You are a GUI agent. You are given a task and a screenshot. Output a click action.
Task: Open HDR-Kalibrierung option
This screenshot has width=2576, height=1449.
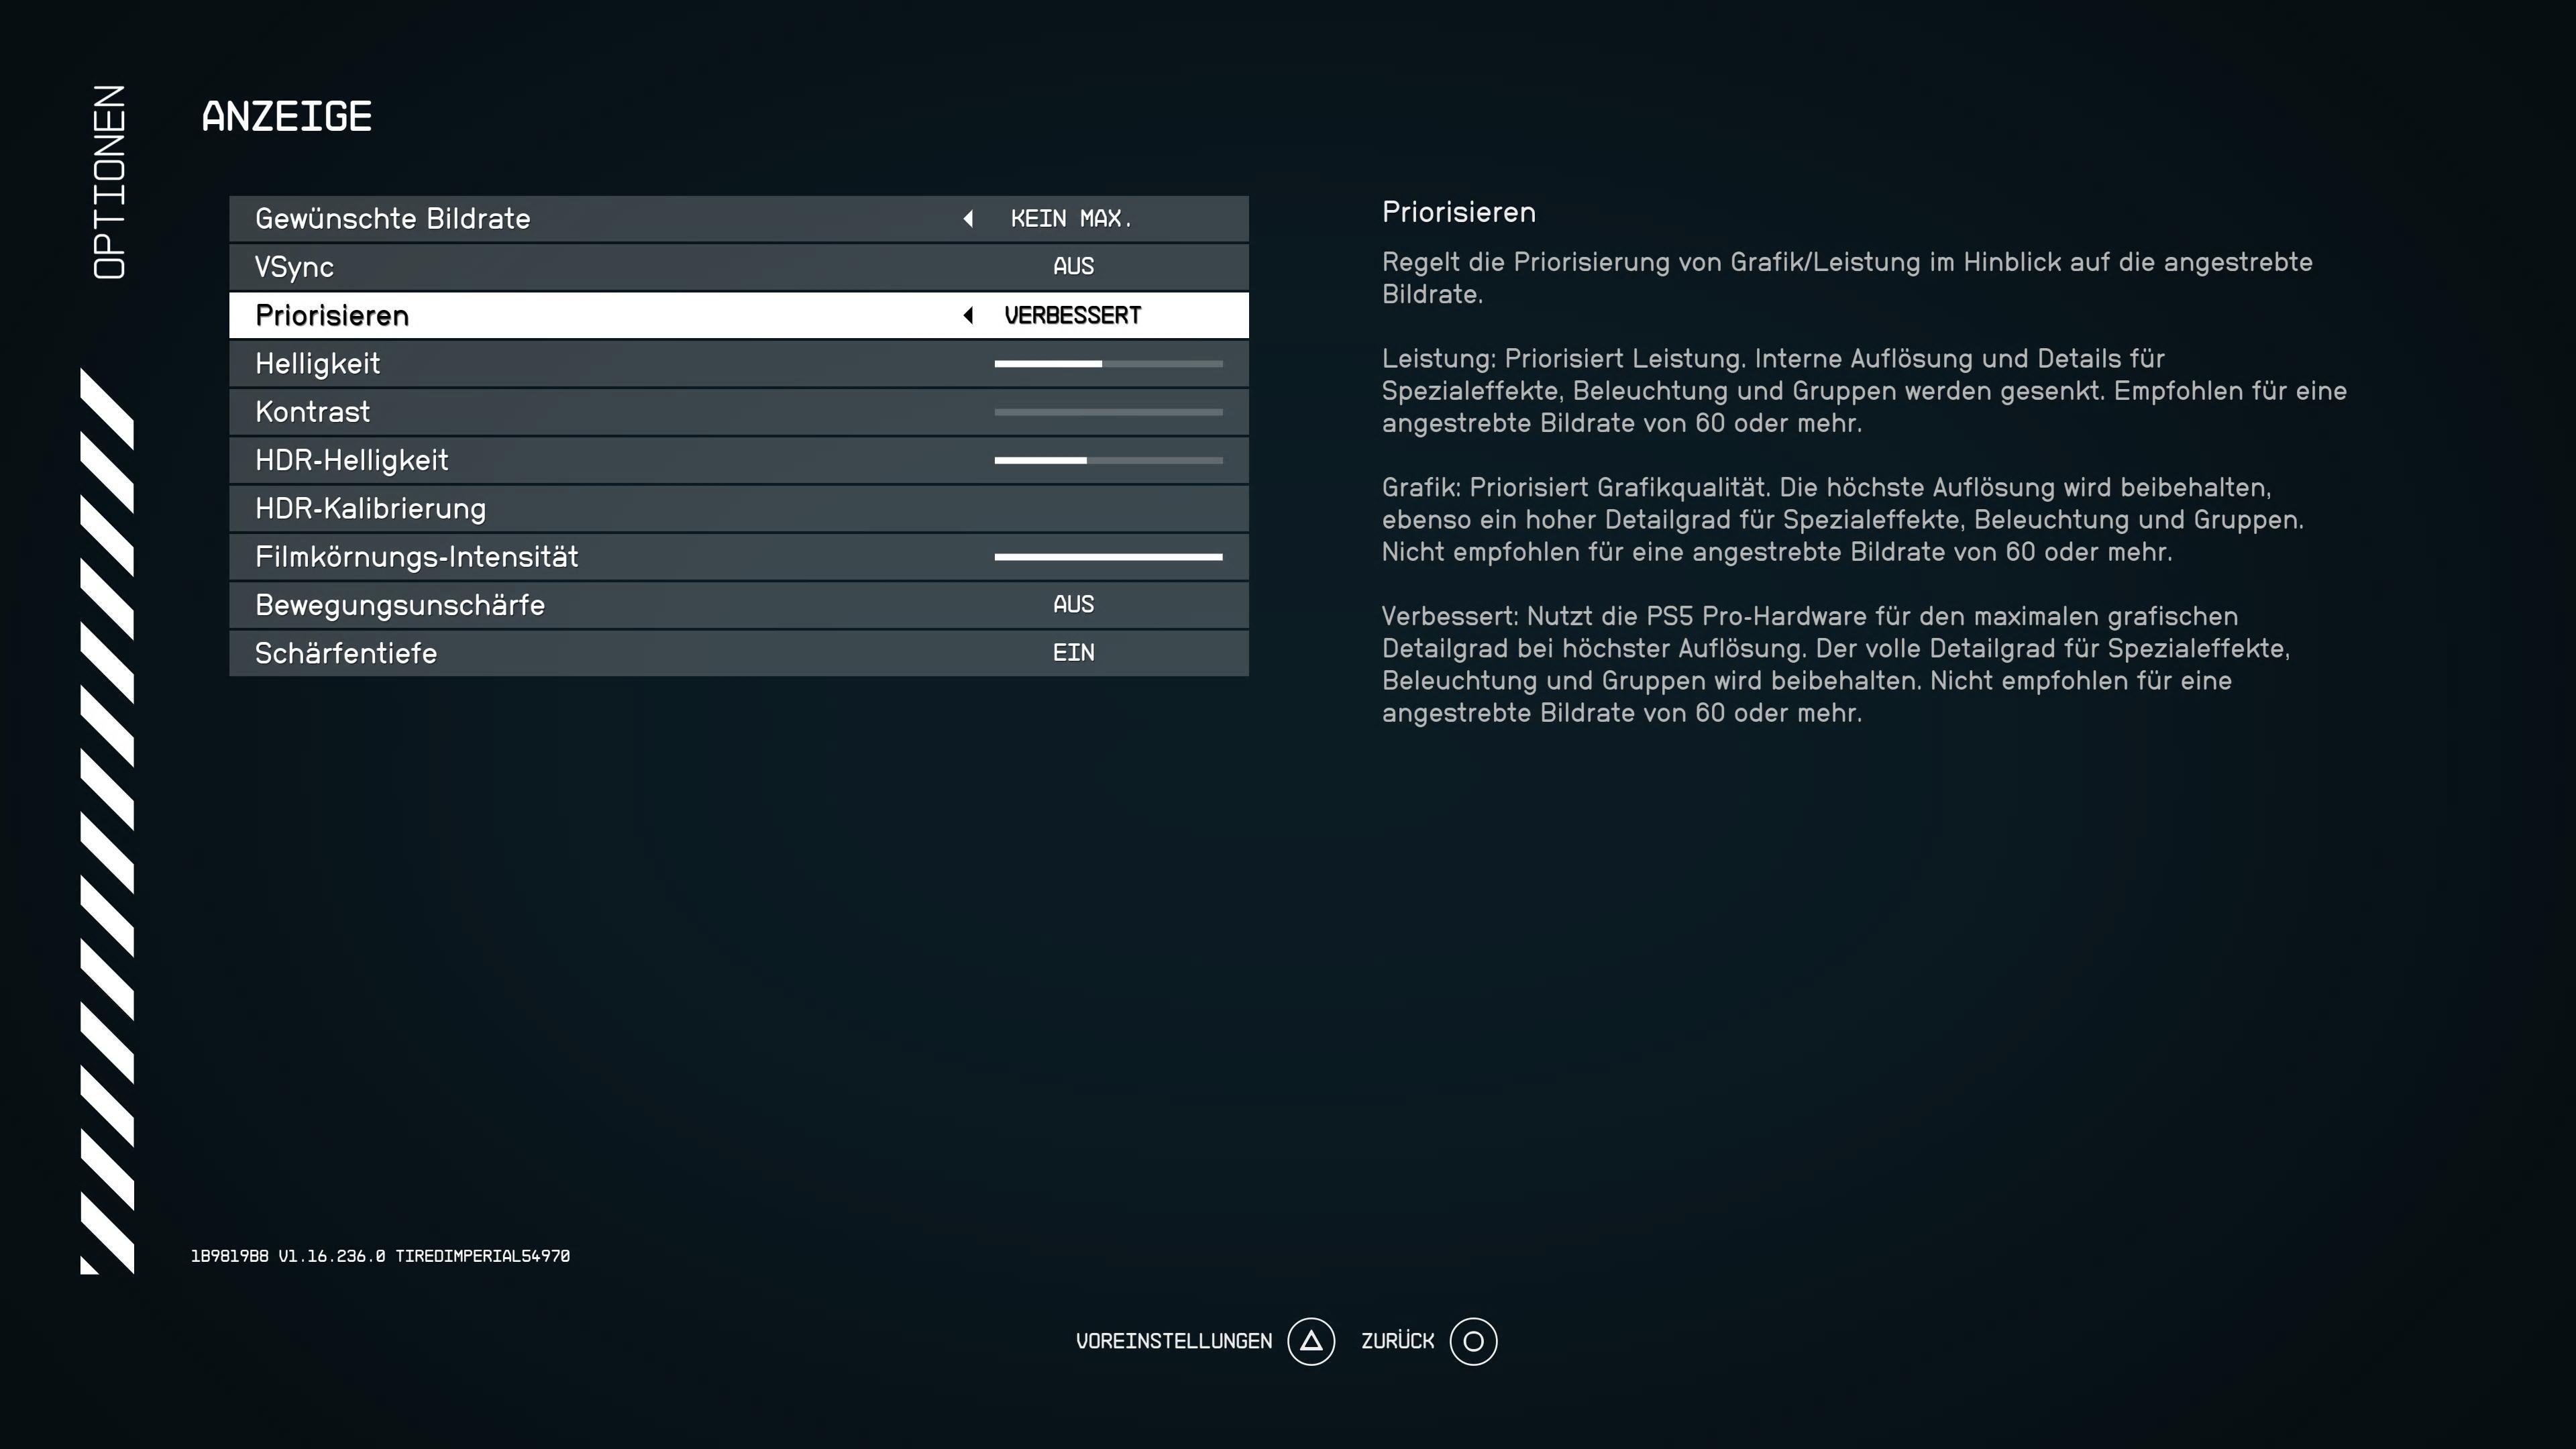(x=370, y=508)
